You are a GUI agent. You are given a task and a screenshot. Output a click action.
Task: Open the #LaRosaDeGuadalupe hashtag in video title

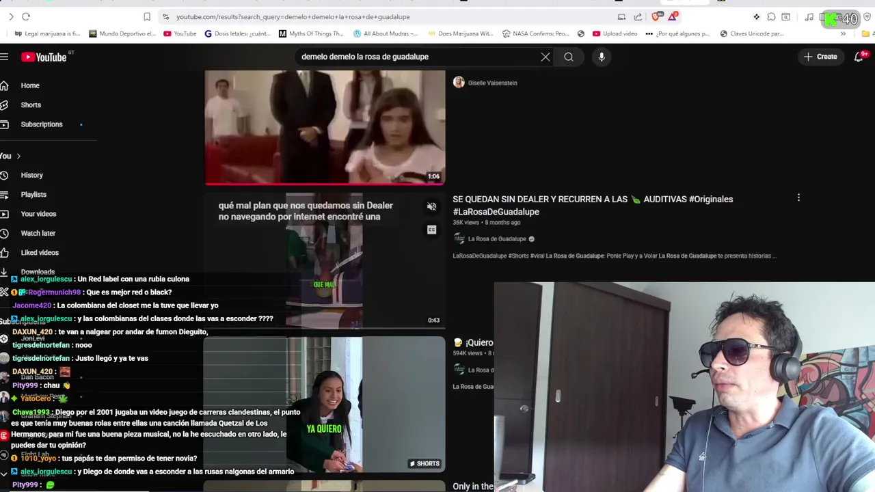tap(496, 212)
